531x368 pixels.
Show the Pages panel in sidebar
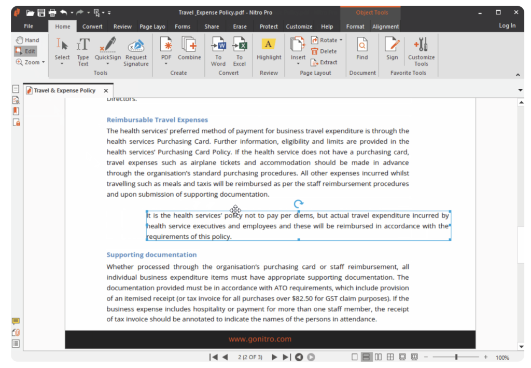16,89
